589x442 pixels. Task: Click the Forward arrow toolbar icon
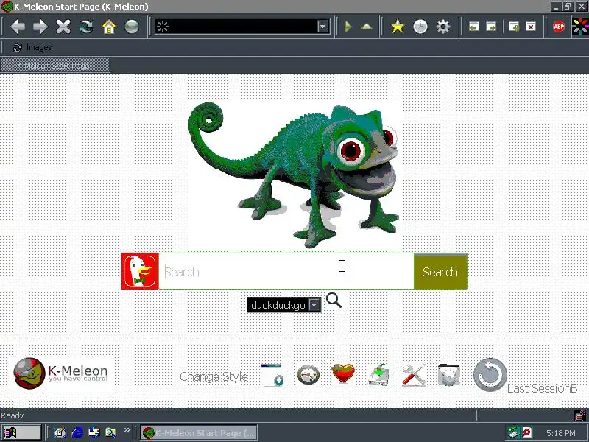40,27
